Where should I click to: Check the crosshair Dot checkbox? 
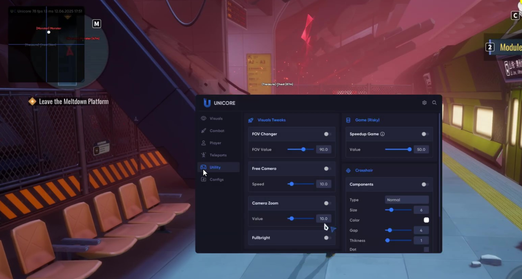click(x=426, y=249)
